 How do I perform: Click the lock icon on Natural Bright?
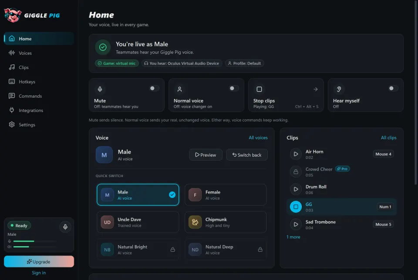[x=173, y=250]
